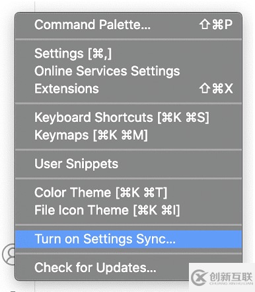Choose Color Theme from the menu

(129, 193)
